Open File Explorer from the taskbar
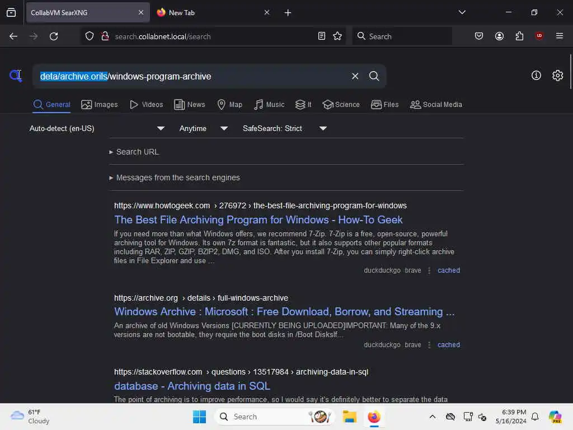The image size is (573, 430). [349, 417]
